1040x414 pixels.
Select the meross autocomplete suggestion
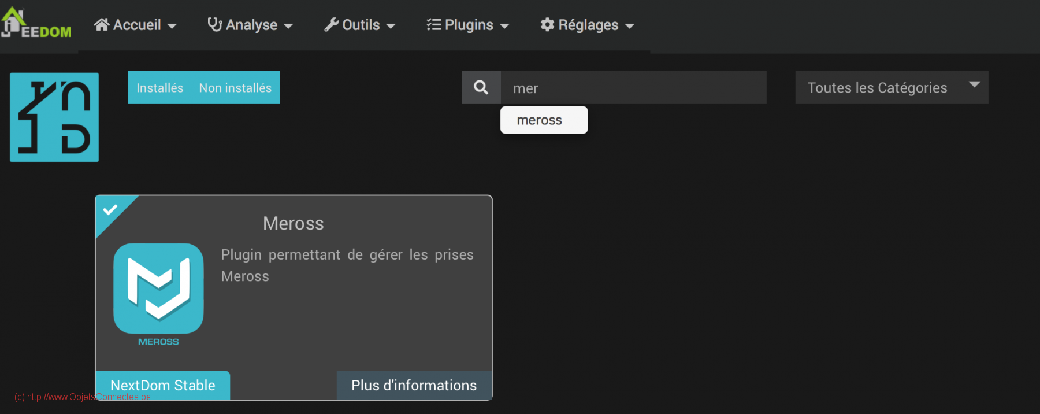(544, 120)
